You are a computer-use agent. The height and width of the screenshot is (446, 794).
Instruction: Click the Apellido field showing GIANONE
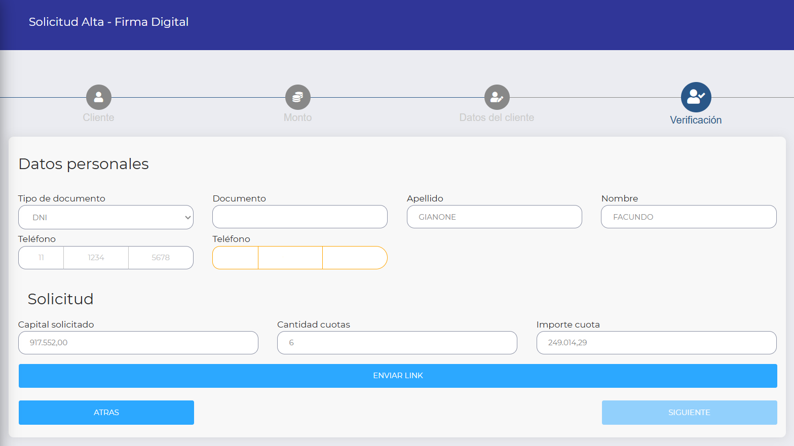click(x=494, y=217)
